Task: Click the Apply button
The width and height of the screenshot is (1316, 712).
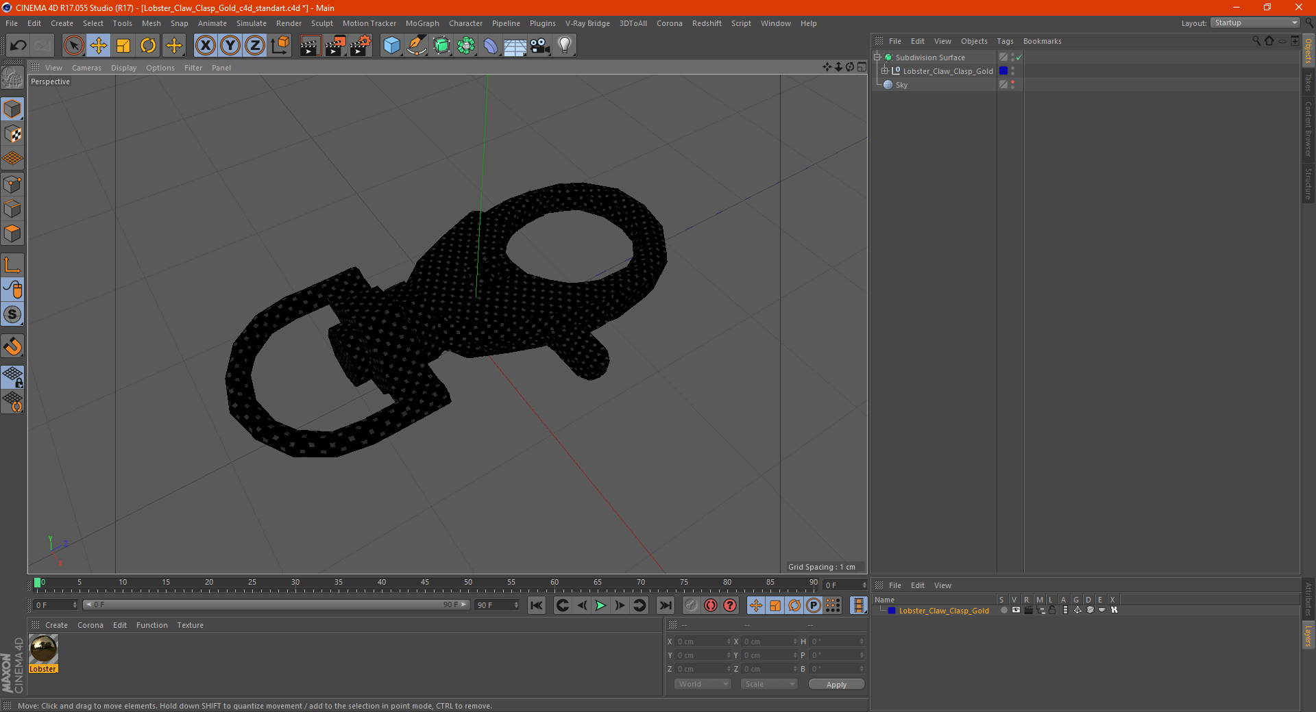Action: click(836, 684)
